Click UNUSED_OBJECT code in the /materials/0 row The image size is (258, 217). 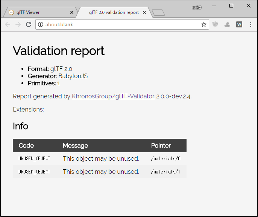tap(34, 158)
